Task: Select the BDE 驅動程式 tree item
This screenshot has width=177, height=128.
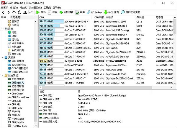Action: click(17, 65)
